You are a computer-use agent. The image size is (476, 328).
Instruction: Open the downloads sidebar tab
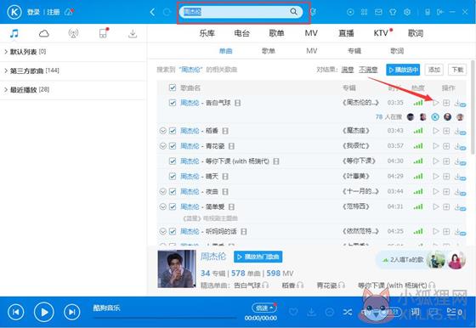click(133, 33)
